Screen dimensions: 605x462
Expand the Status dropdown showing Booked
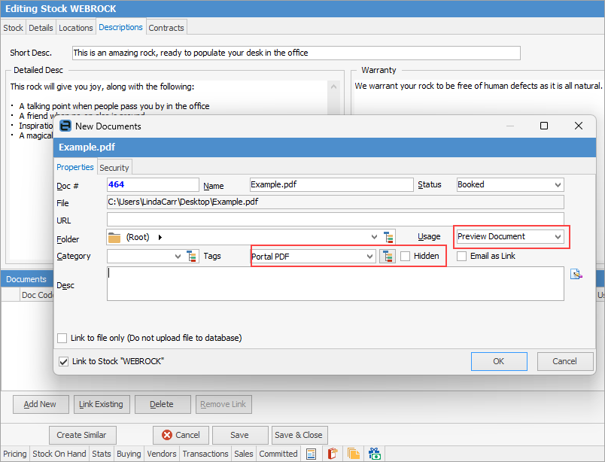509,184
